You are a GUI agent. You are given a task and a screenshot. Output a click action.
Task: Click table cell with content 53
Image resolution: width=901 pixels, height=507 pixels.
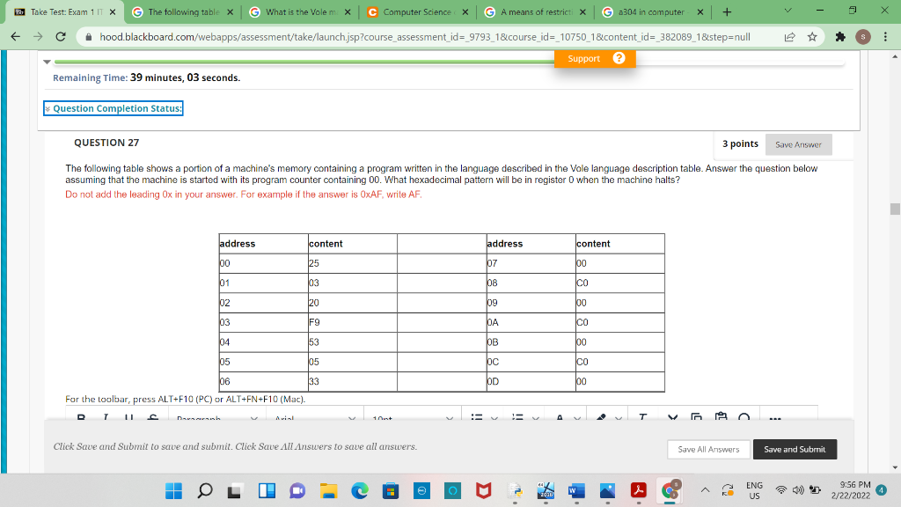click(x=352, y=342)
